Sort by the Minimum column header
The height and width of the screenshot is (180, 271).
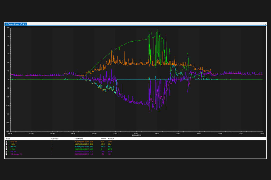[103, 138]
